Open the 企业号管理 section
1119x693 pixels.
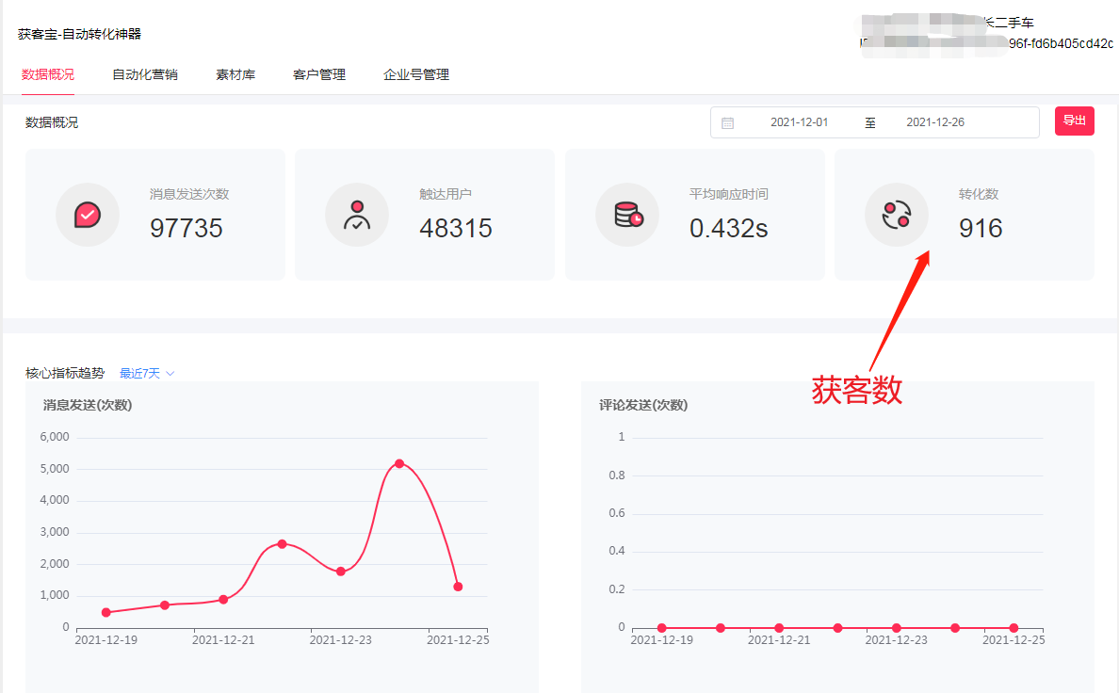point(415,73)
